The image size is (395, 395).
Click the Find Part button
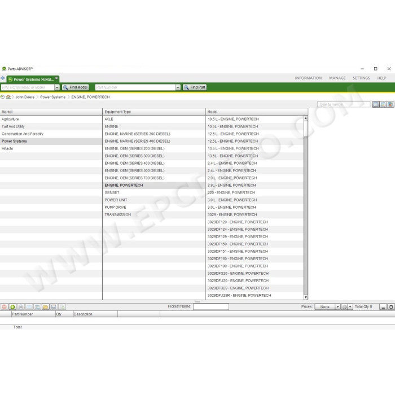tap(195, 87)
